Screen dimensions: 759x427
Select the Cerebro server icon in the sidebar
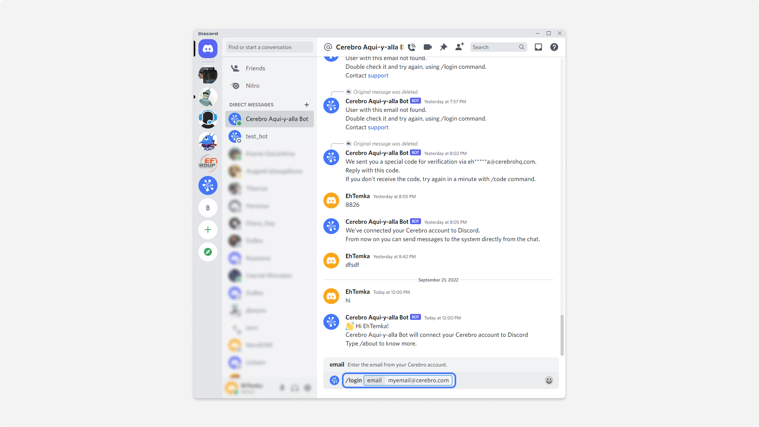(x=208, y=185)
